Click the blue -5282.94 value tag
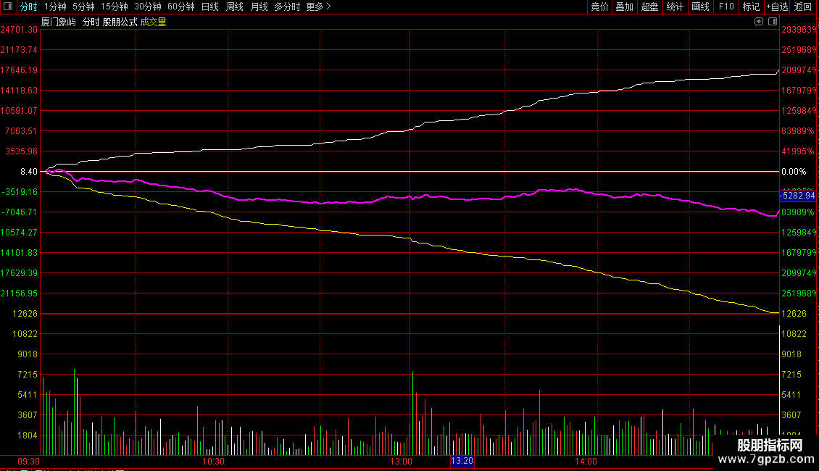The image size is (819, 471). pyautogui.click(x=797, y=196)
